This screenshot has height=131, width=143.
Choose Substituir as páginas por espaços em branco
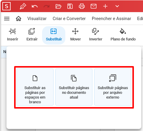coord(35,87)
